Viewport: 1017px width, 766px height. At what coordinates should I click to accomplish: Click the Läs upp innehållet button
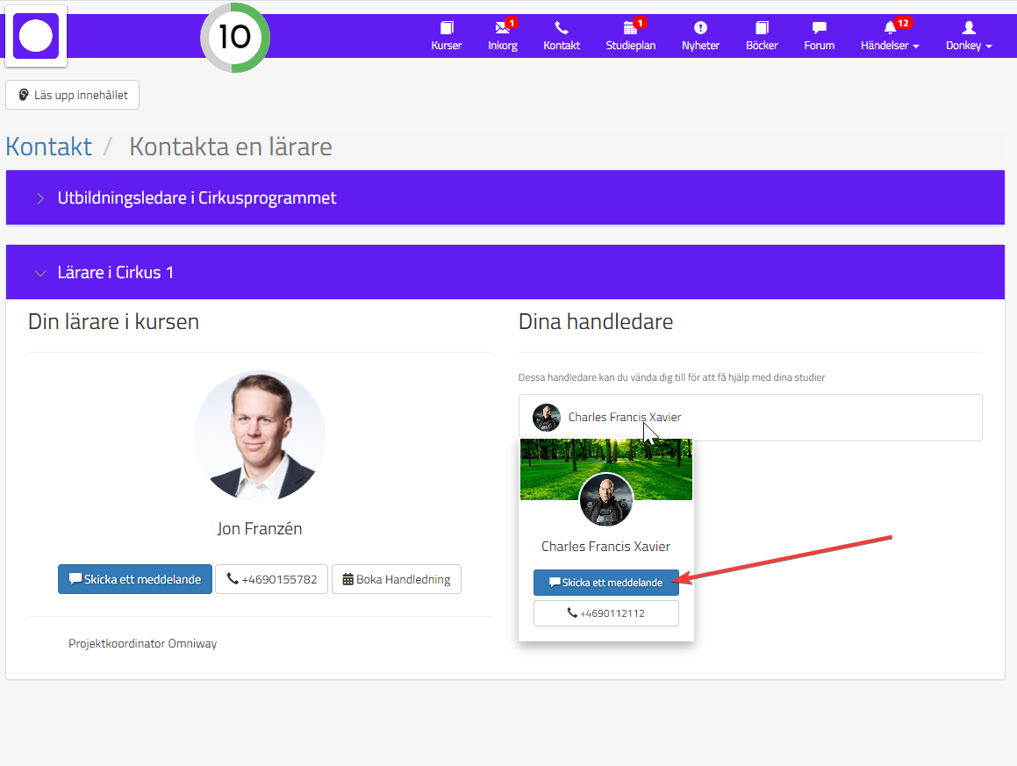click(x=73, y=95)
